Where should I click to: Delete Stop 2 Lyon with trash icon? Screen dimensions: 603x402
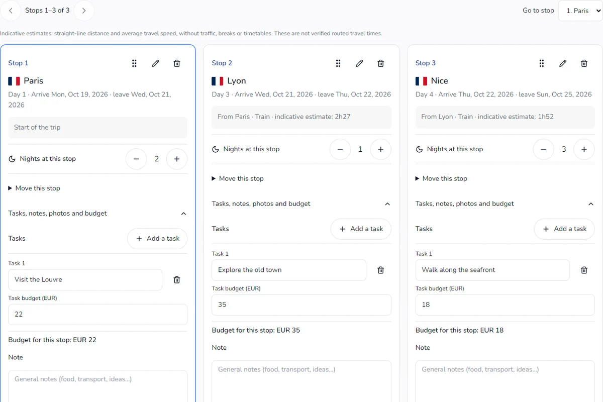[x=381, y=63]
